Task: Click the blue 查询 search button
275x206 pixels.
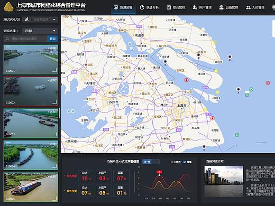Action: click(x=52, y=39)
